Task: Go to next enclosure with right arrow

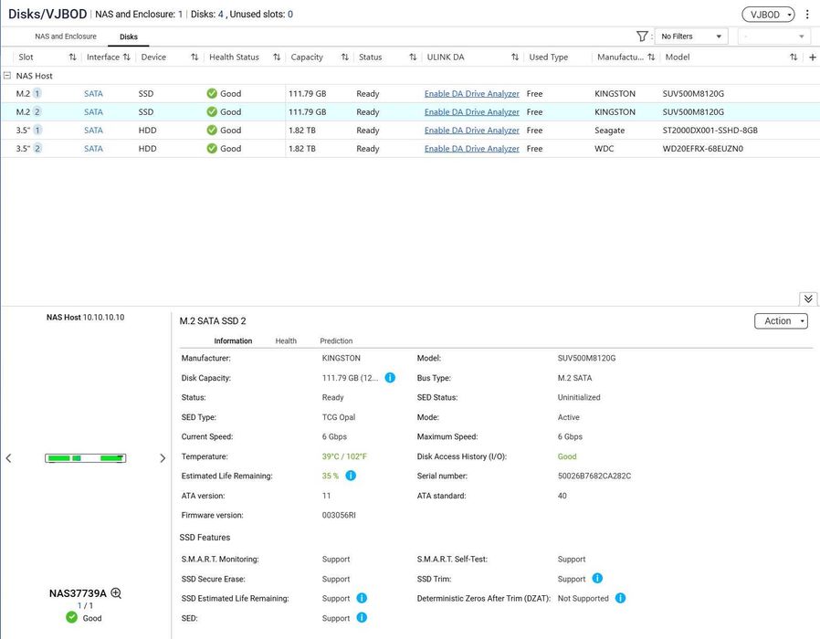Action: click(163, 458)
